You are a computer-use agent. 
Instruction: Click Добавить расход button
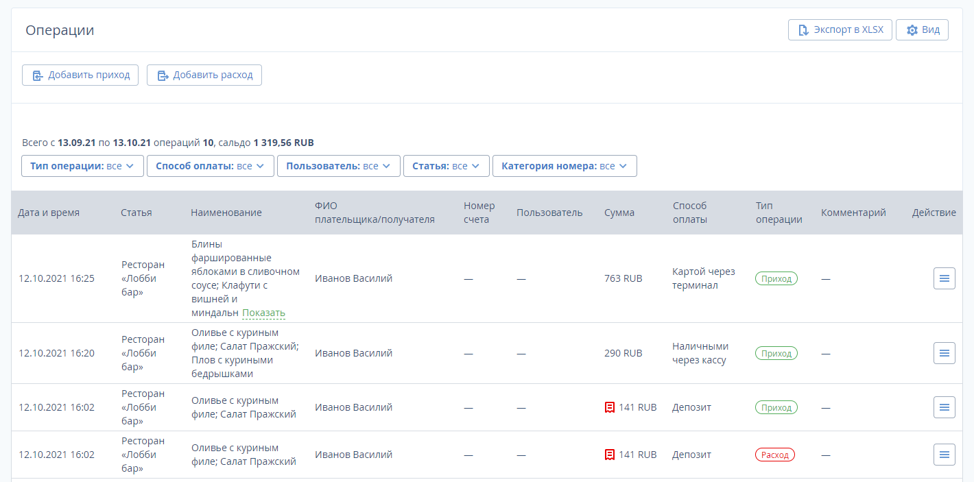pos(204,75)
